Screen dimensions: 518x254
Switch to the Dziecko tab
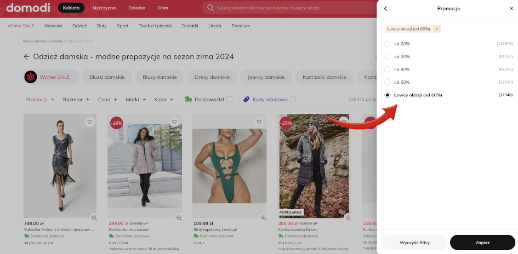[x=137, y=8]
